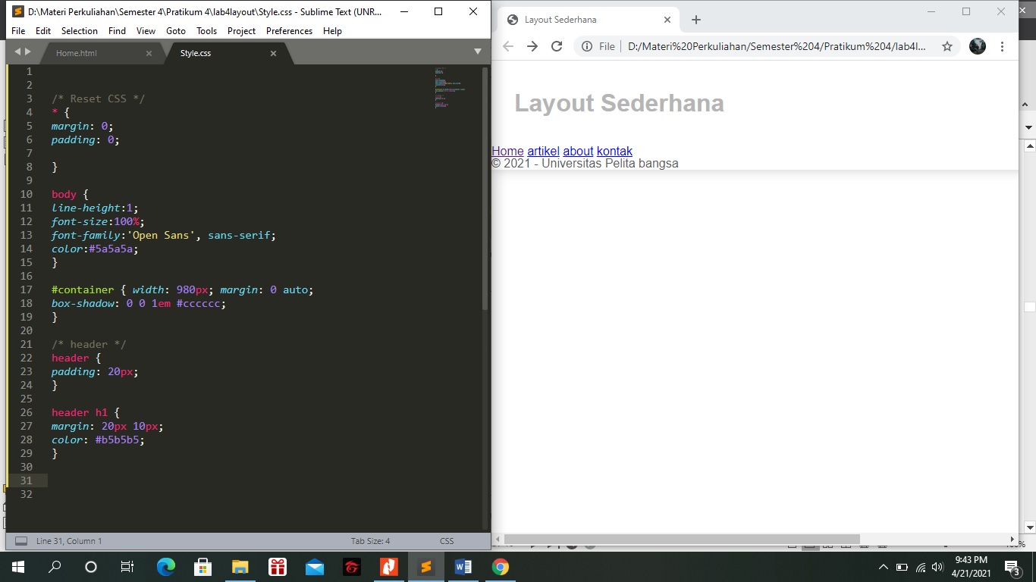Show hidden tray icons chevron

pyautogui.click(x=884, y=567)
